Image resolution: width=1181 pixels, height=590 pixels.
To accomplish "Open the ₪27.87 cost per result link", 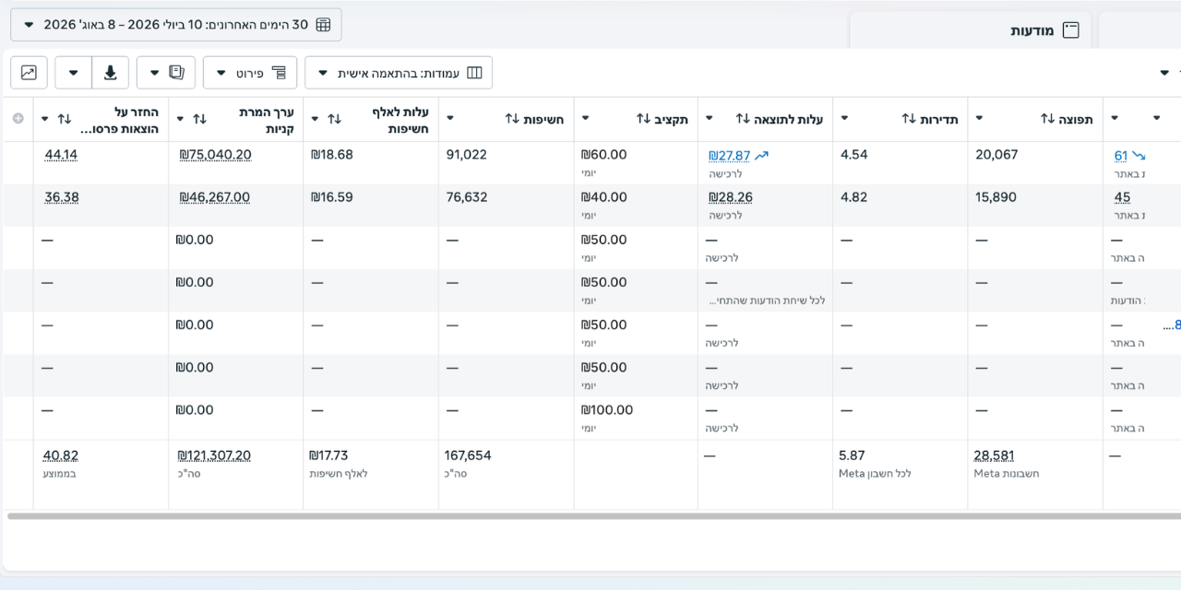I will click(729, 155).
